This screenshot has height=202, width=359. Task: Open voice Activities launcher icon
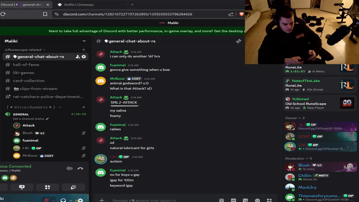tap(47, 187)
